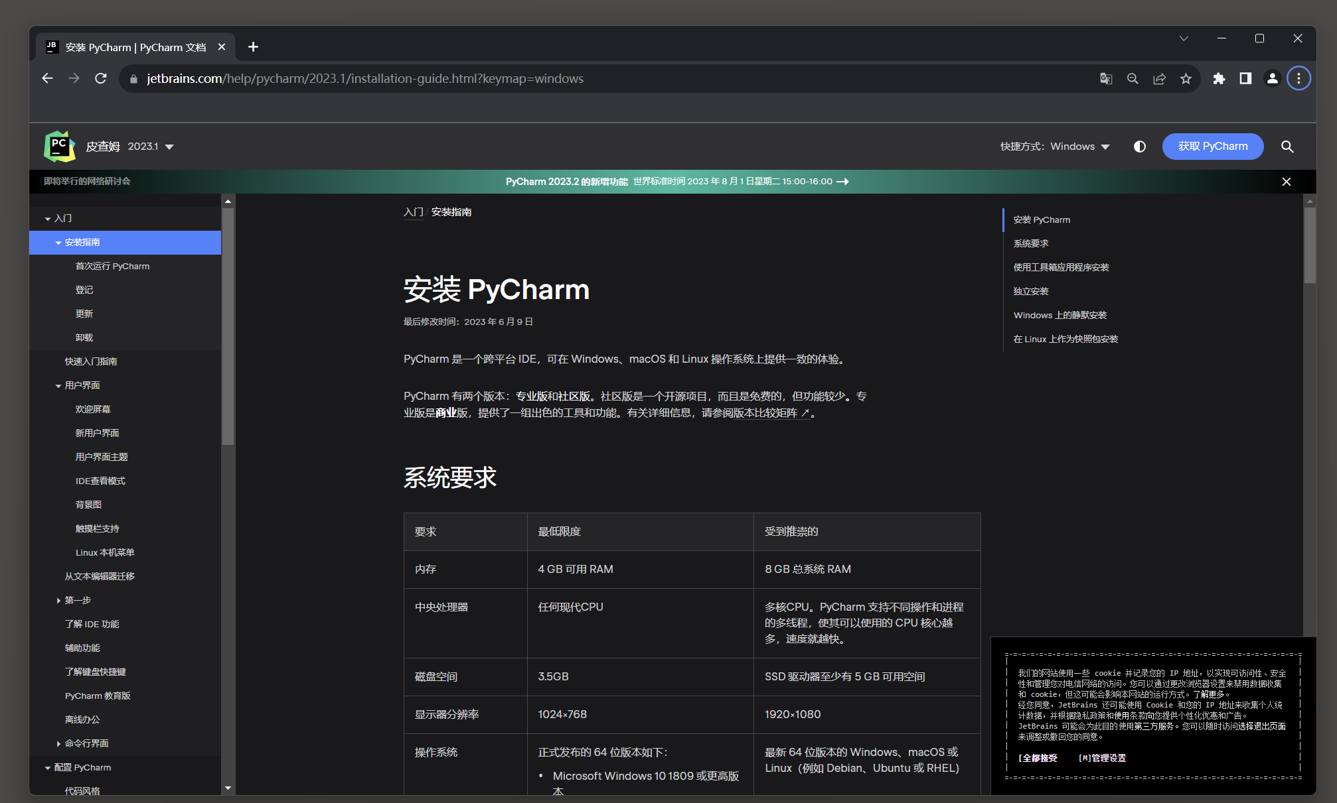Click the zoom magnifier icon in address bar

pos(1133,79)
